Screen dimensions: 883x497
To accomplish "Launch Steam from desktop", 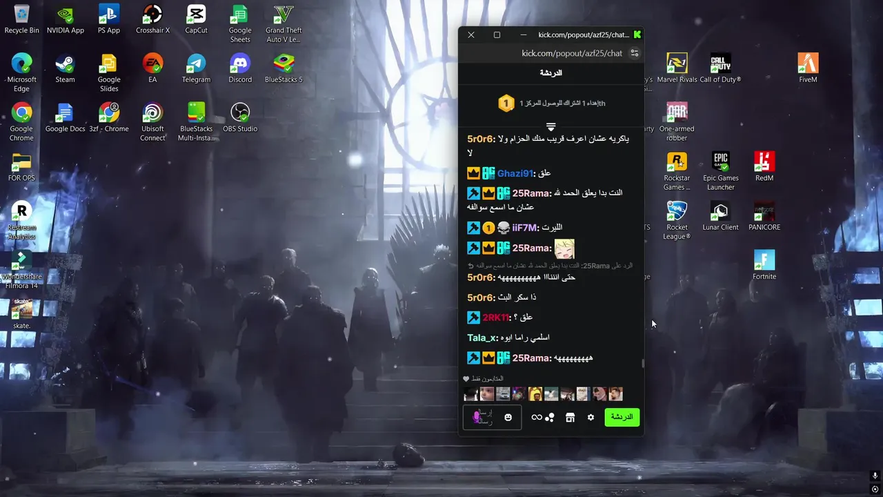I will [x=65, y=68].
